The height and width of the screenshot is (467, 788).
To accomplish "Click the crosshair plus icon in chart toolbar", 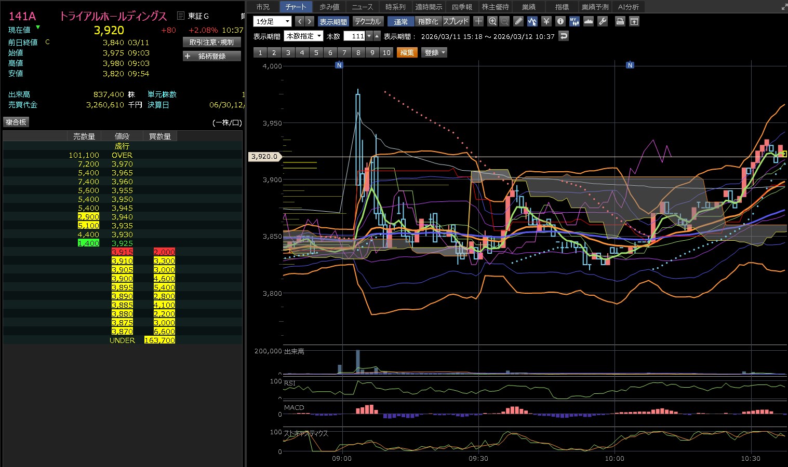I will pos(478,21).
